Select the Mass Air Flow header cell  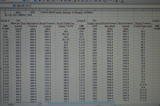pos(18,23)
